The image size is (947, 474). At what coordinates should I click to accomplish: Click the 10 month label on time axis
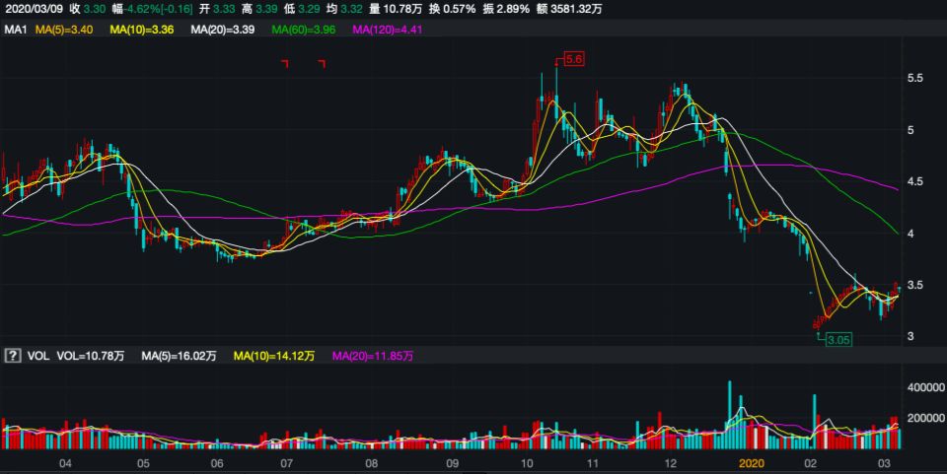[x=527, y=462]
